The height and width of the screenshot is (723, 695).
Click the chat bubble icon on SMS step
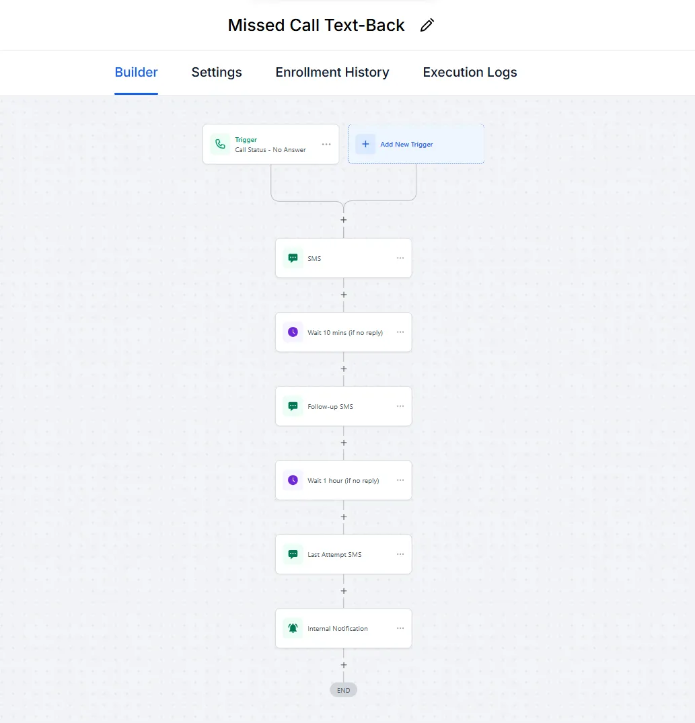click(293, 258)
